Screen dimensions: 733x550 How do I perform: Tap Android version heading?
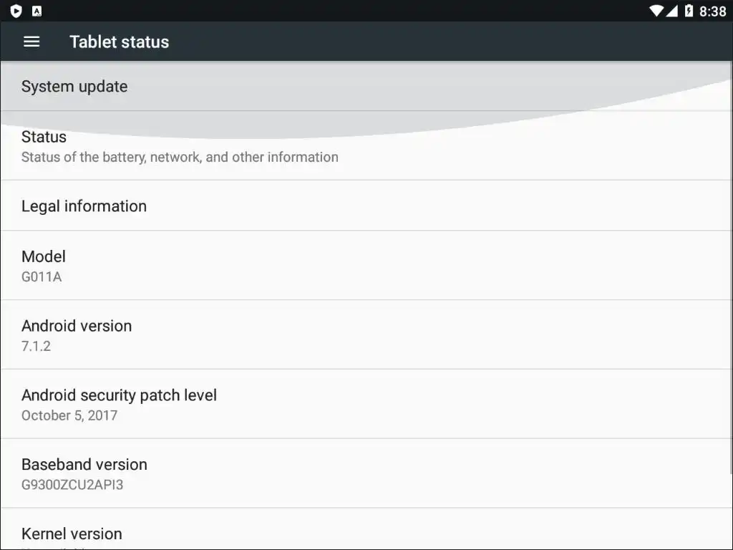77,326
